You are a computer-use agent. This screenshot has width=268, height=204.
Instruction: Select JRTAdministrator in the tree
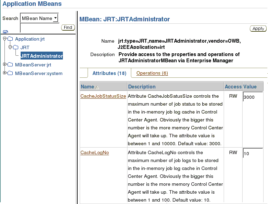[42, 56]
